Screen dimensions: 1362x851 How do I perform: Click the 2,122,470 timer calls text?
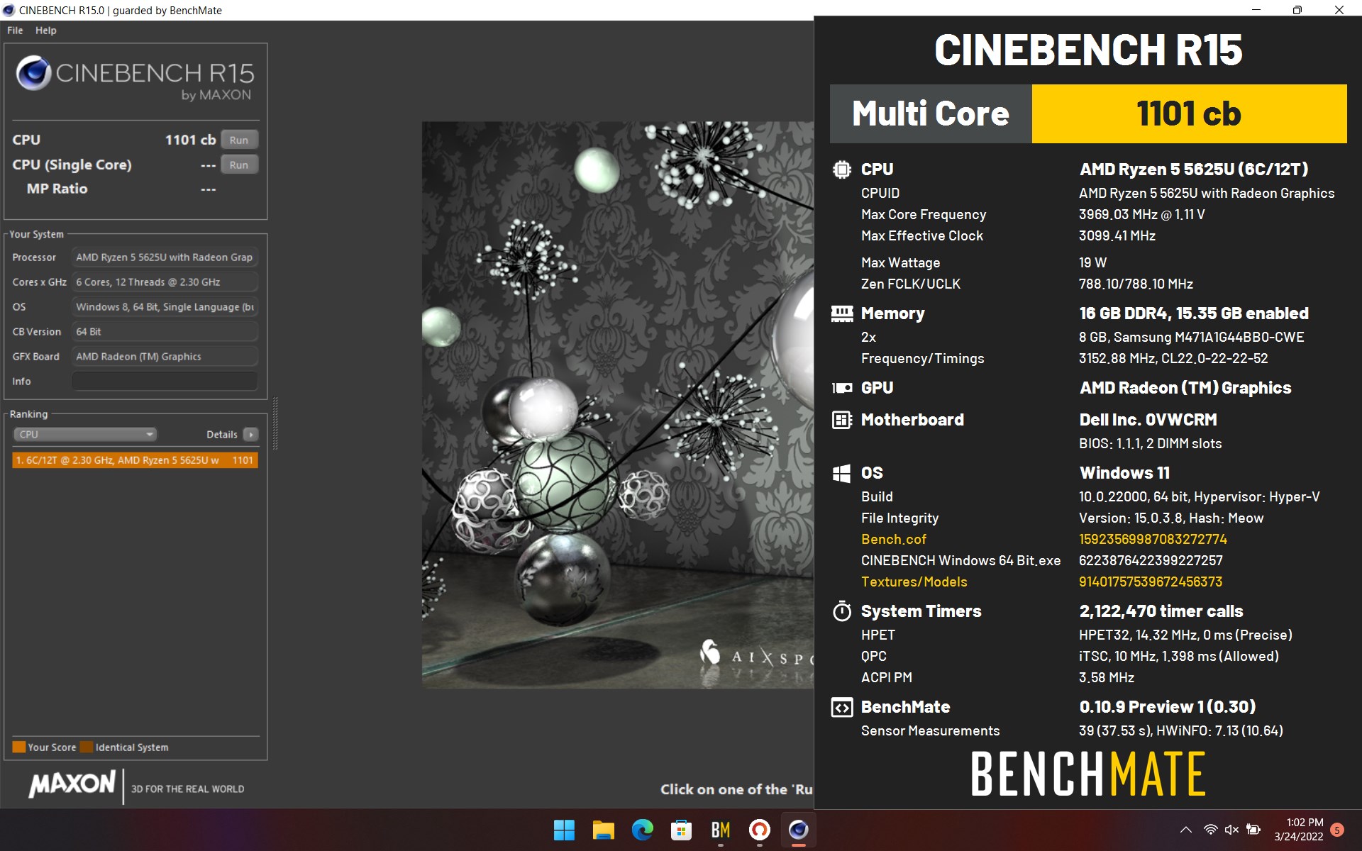point(1161,611)
